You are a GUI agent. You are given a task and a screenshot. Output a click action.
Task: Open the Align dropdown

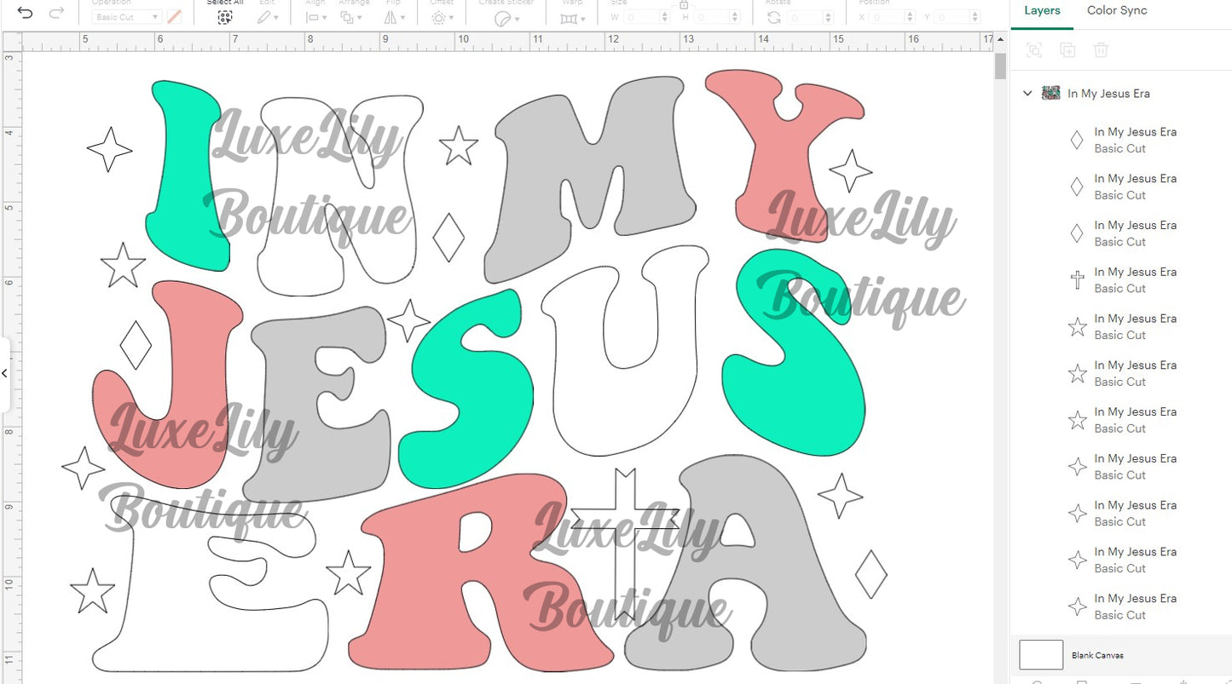pos(315,17)
